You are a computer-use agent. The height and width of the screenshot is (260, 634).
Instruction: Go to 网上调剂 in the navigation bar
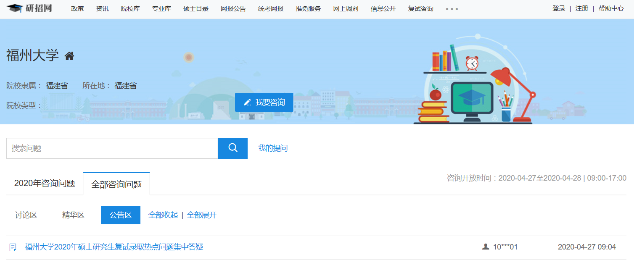346,9
